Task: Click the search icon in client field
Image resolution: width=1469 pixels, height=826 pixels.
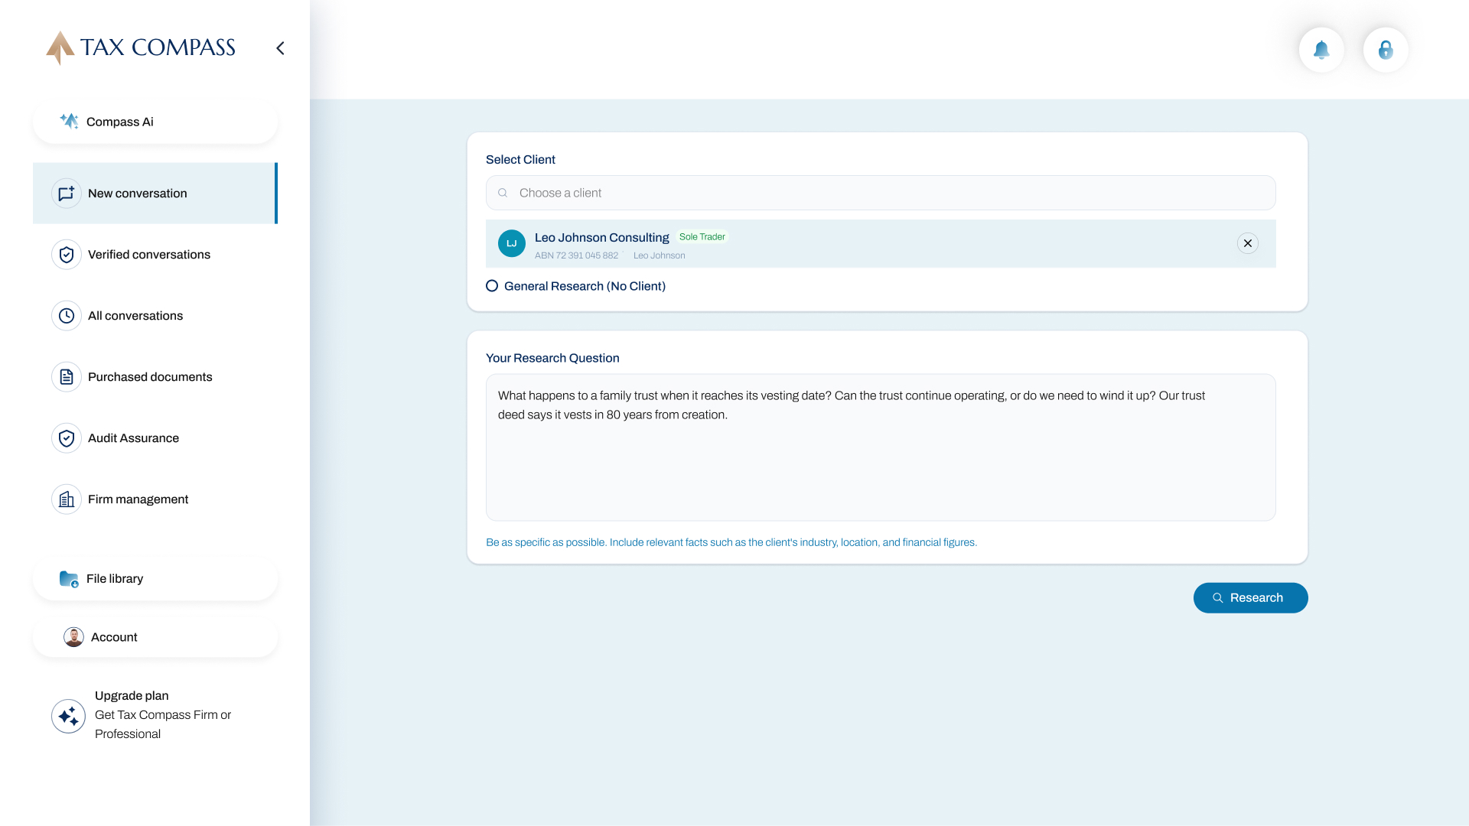Action: [503, 193]
